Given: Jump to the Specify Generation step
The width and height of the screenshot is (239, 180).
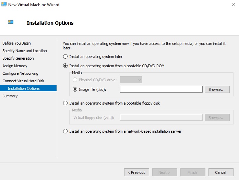Looking at the screenshot, I should tap(18, 58).
